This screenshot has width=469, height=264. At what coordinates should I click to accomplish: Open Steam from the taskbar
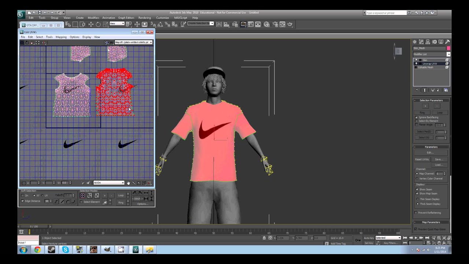click(x=51, y=250)
